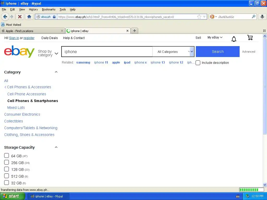The image size is (267, 200).
Task: Open Advanced search link
Action: point(248,52)
